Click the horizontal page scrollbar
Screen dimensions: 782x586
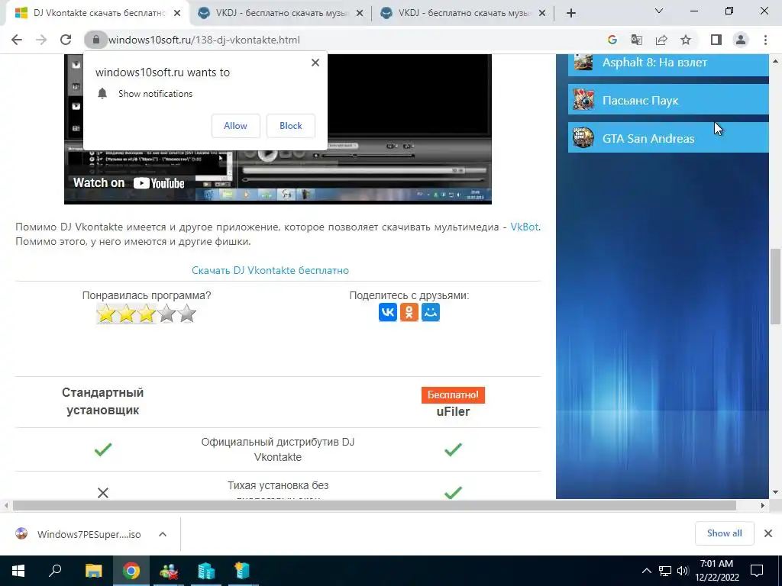tap(374, 505)
